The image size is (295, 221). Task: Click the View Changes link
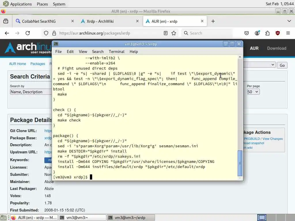pyautogui.click(x=273, y=139)
